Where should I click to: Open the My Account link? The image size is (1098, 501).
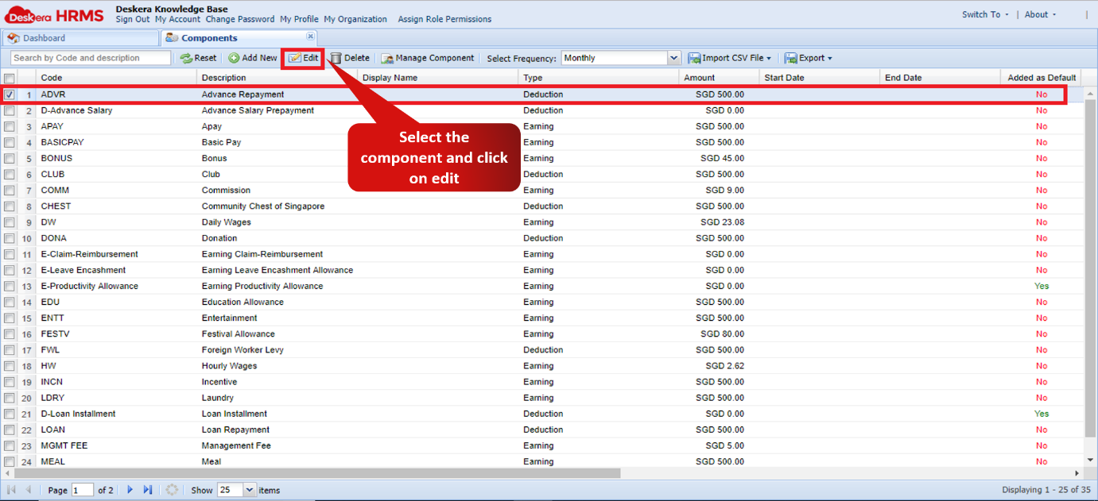tap(178, 19)
